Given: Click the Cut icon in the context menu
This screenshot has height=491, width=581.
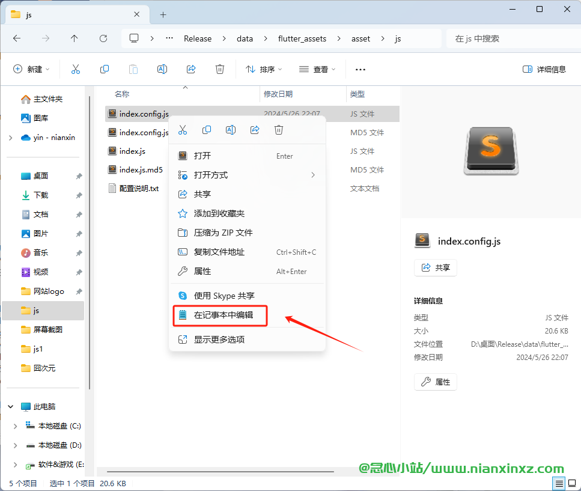Looking at the screenshot, I should click(x=183, y=130).
